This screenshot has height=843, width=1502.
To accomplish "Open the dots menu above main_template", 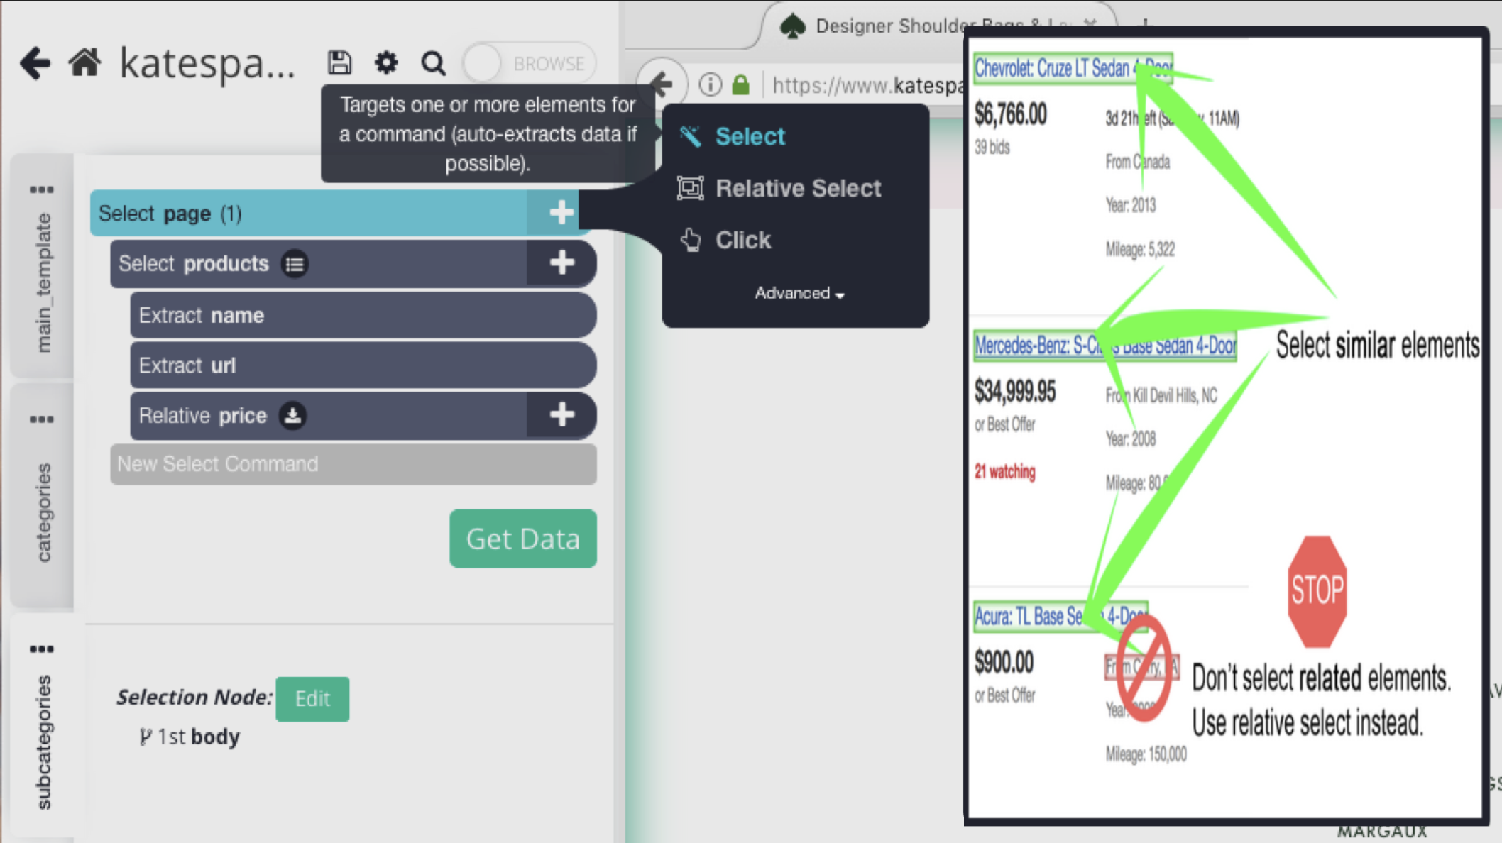I will click(x=42, y=189).
